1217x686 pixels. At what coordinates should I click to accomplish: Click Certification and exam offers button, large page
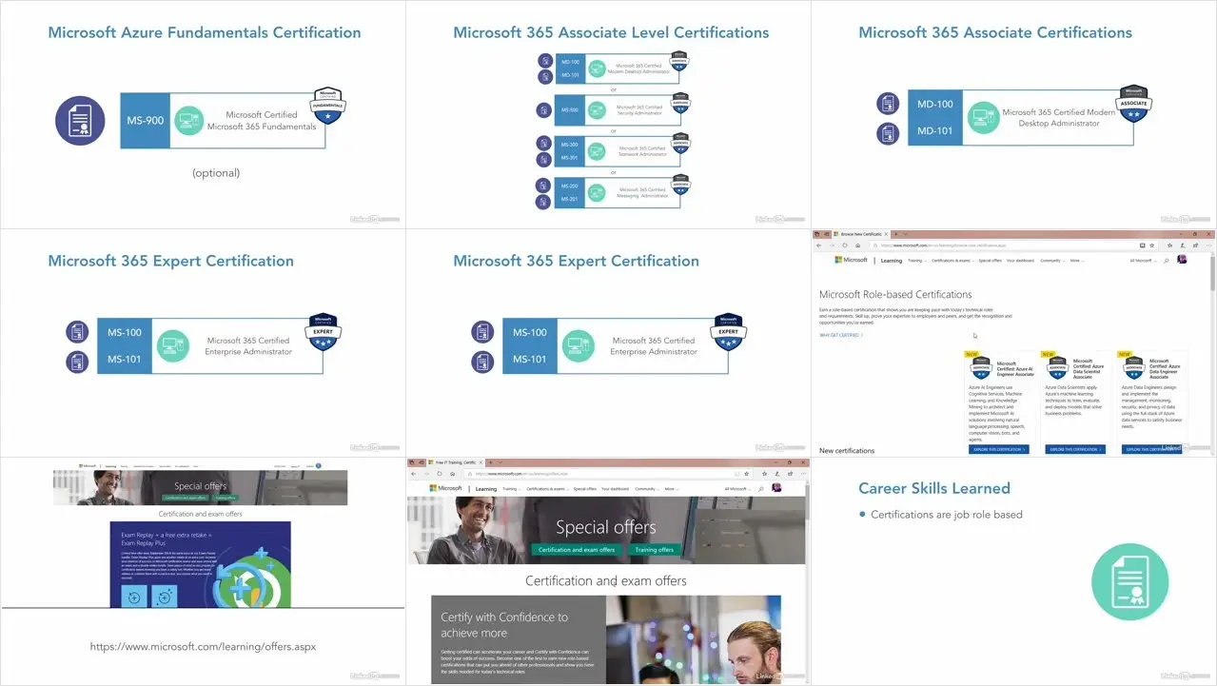(577, 550)
